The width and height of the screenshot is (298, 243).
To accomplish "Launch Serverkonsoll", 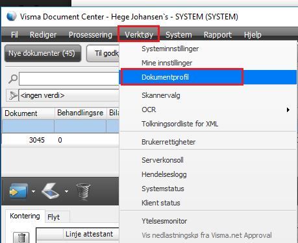I will click(208, 160).
